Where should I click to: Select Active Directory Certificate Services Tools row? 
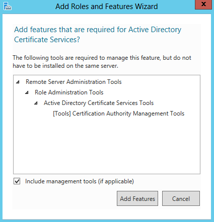click(99, 103)
